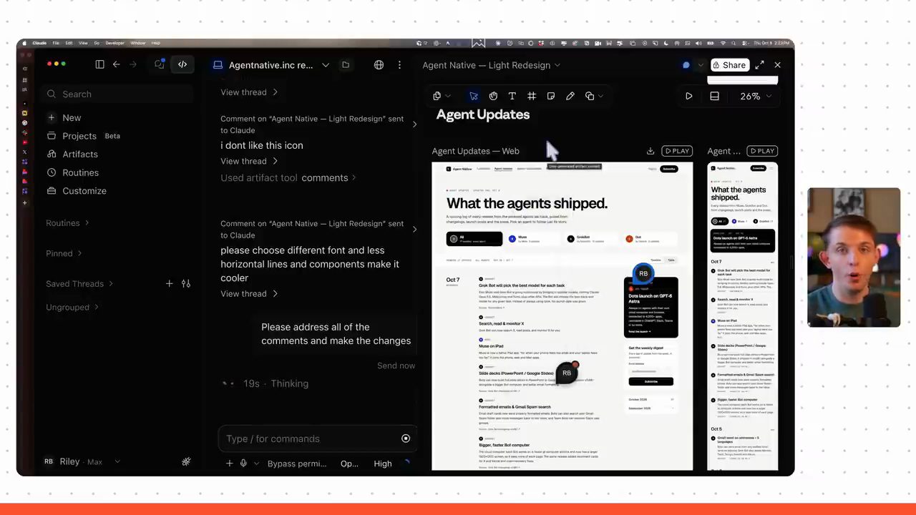Open the Riley account menu
Image resolution: width=916 pixels, height=515 pixels.
82,461
